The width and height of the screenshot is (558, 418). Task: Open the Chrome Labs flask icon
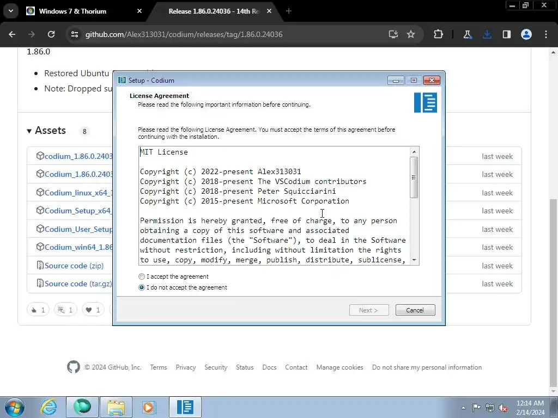pyautogui.click(x=467, y=34)
